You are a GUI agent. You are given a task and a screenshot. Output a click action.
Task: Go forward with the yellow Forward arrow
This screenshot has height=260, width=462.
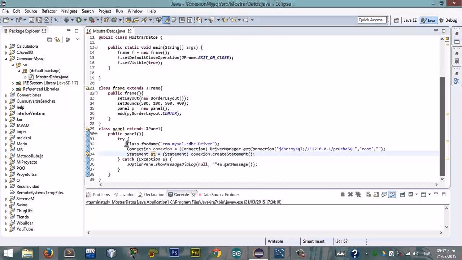pyautogui.click(x=246, y=20)
